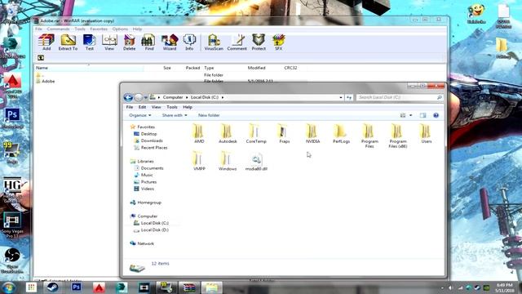Image resolution: width=522 pixels, height=294 pixels.
Task: Click the Delete icon in WinRAR
Action: tap(129, 42)
